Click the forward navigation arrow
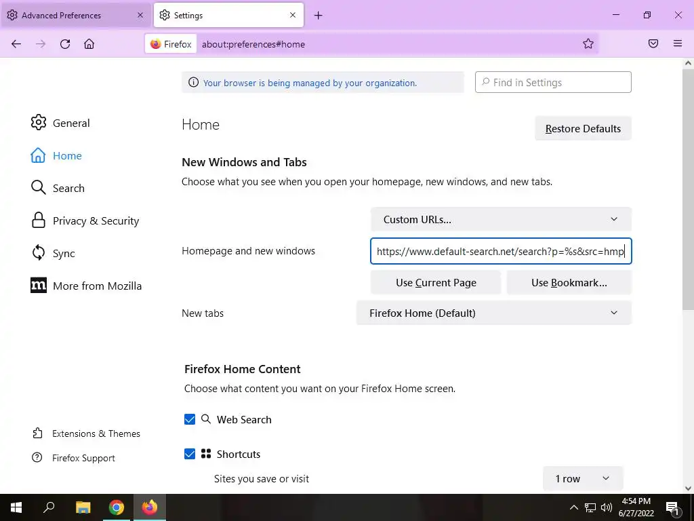Viewport: 694px width, 521px height. tap(41, 44)
